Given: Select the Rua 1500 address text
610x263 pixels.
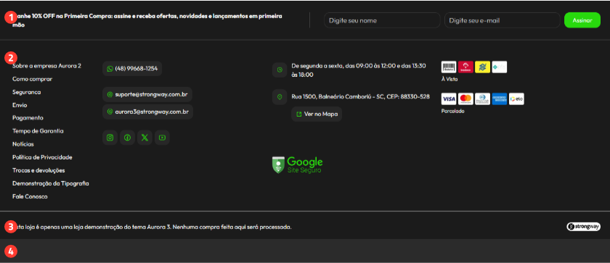Looking at the screenshot, I should [361, 96].
